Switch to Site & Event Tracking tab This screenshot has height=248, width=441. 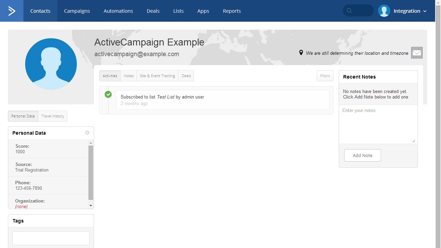point(157,76)
